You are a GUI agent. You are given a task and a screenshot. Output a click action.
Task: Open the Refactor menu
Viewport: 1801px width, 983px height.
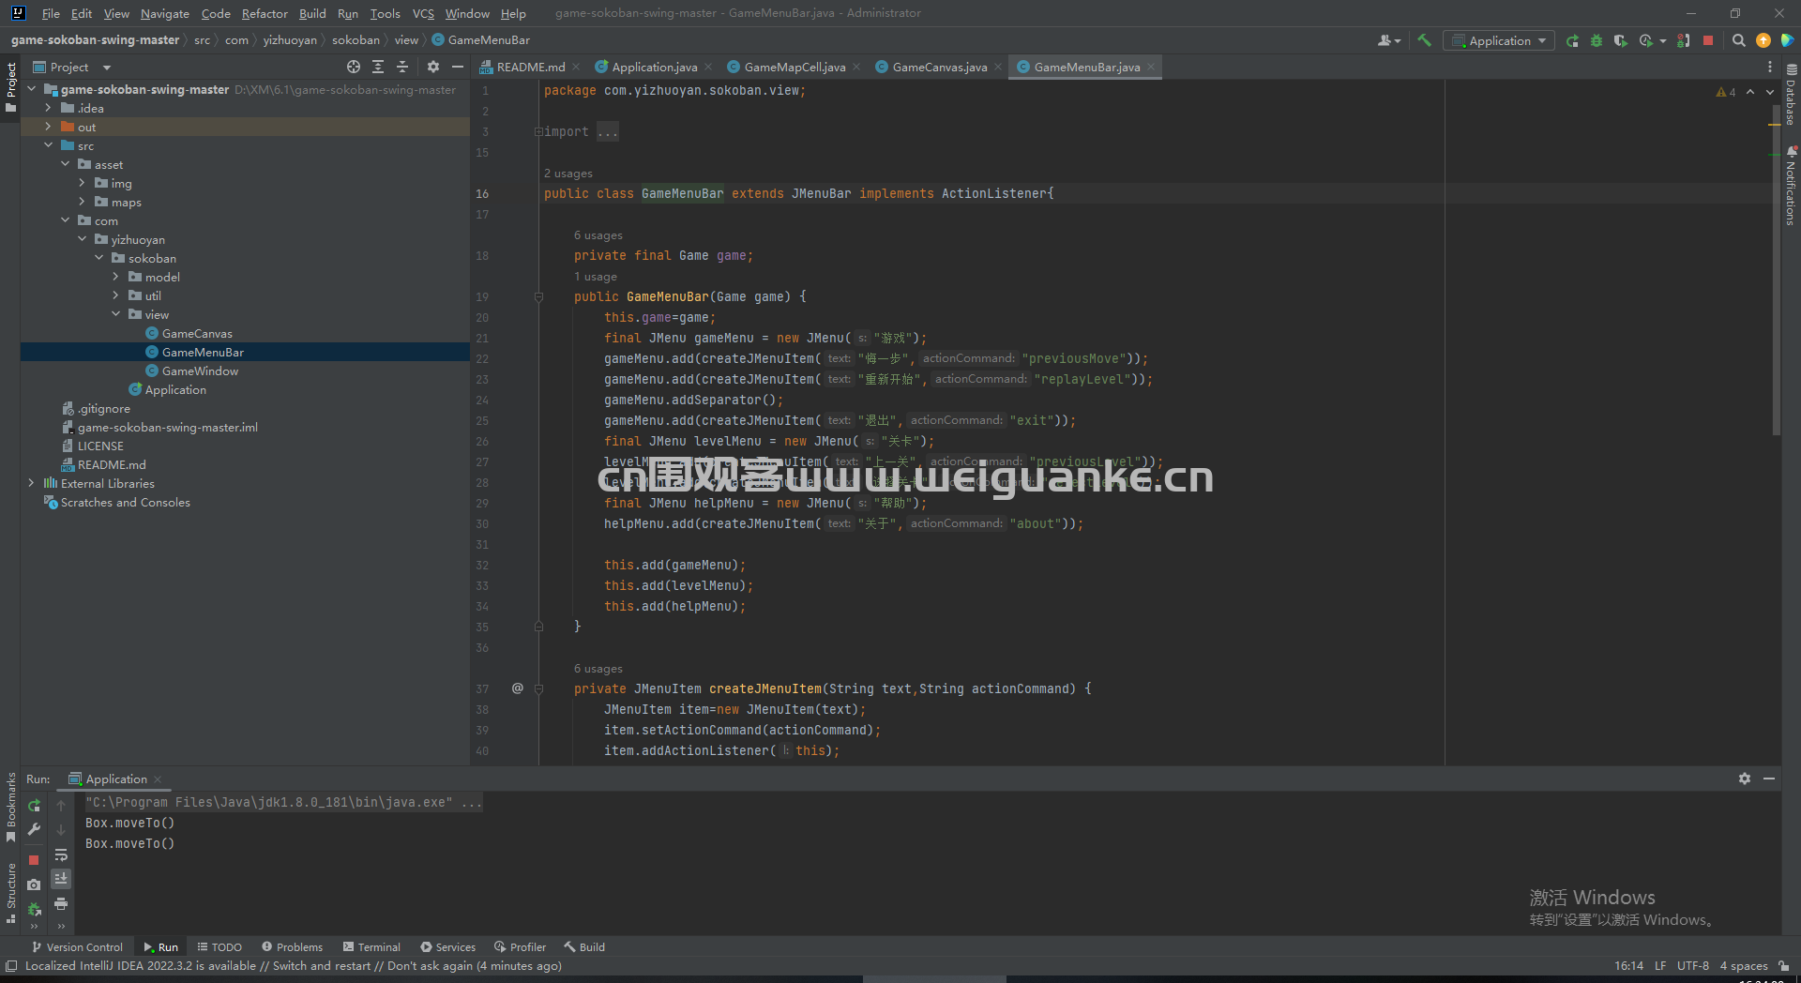[x=265, y=13]
